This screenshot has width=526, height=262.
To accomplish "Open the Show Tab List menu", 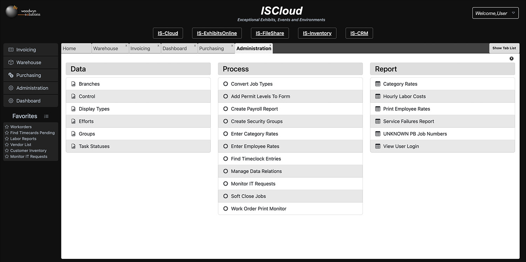I will click(504, 48).
